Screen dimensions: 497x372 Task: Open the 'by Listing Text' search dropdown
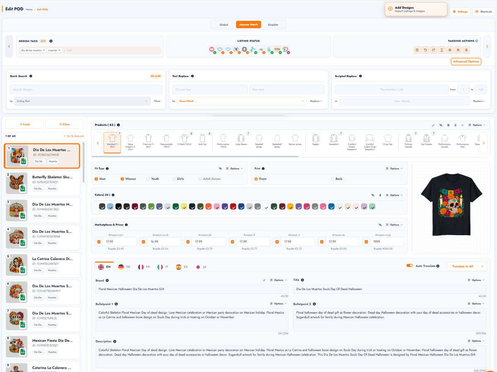(x=82, y=101)
